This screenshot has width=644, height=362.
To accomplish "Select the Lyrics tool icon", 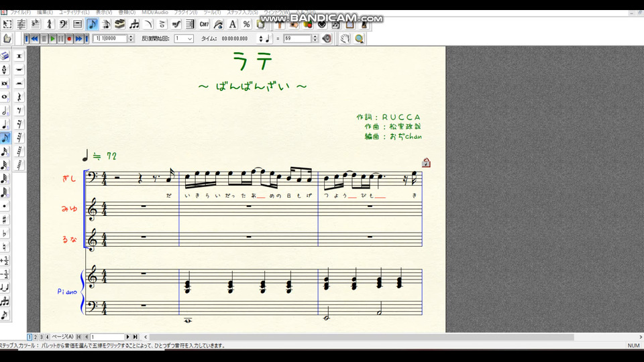I will coord(219,25).
